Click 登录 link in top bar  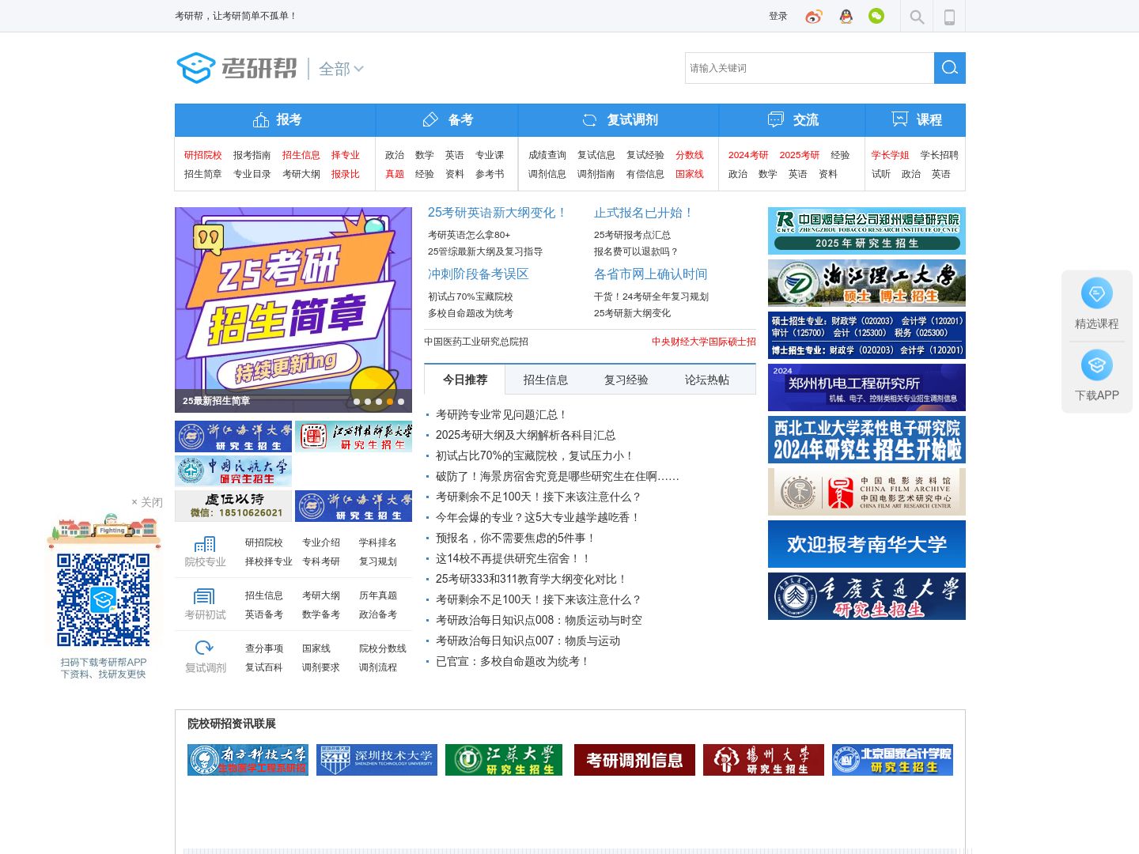coord(778,17)
